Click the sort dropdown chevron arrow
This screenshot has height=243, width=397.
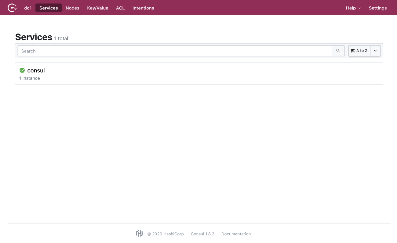(375, 51)
